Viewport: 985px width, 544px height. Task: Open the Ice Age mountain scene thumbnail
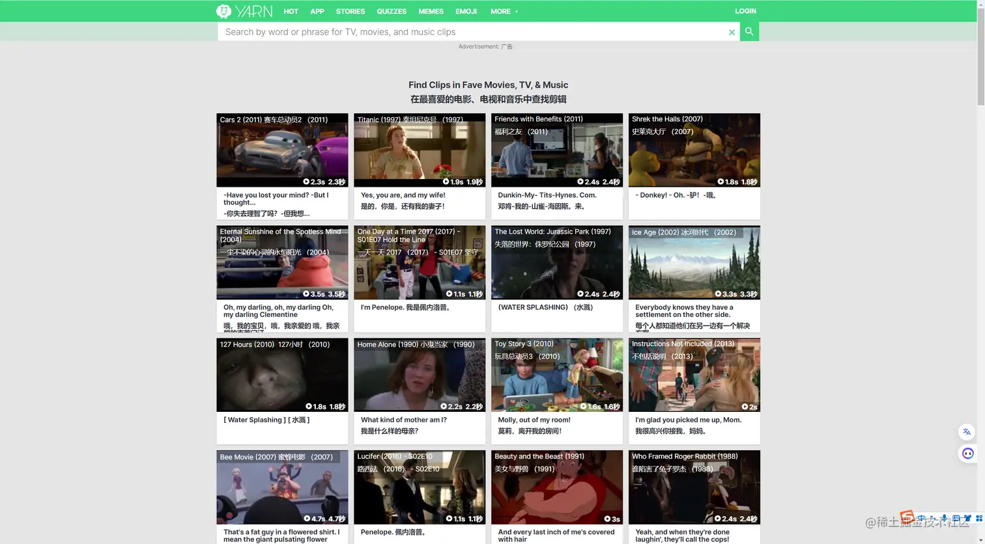tap(694, 263)
